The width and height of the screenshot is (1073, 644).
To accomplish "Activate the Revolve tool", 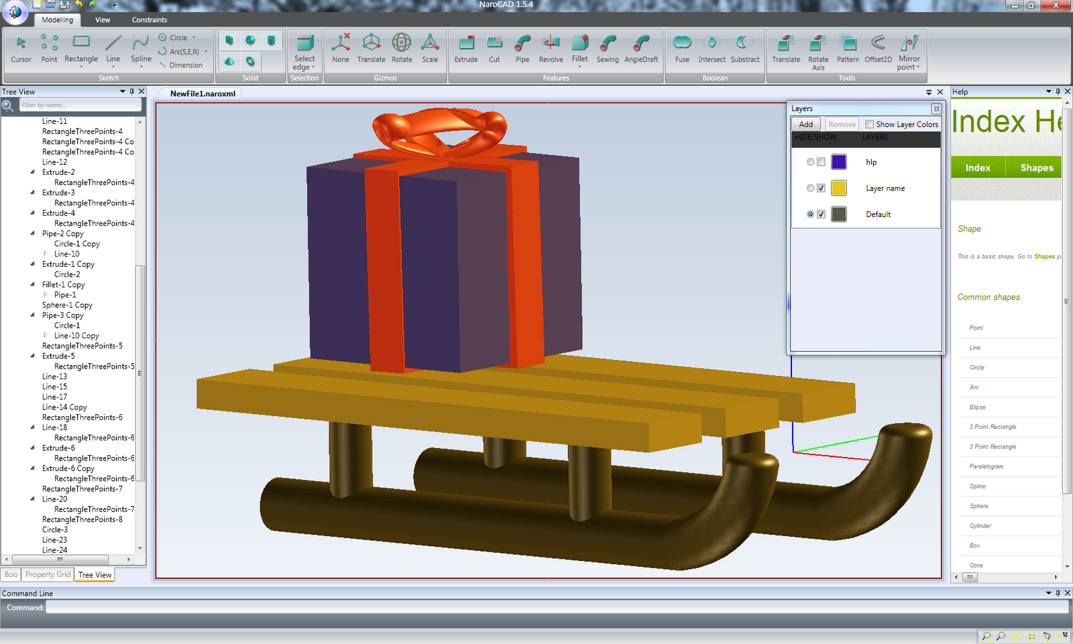I will coord(551,50).
